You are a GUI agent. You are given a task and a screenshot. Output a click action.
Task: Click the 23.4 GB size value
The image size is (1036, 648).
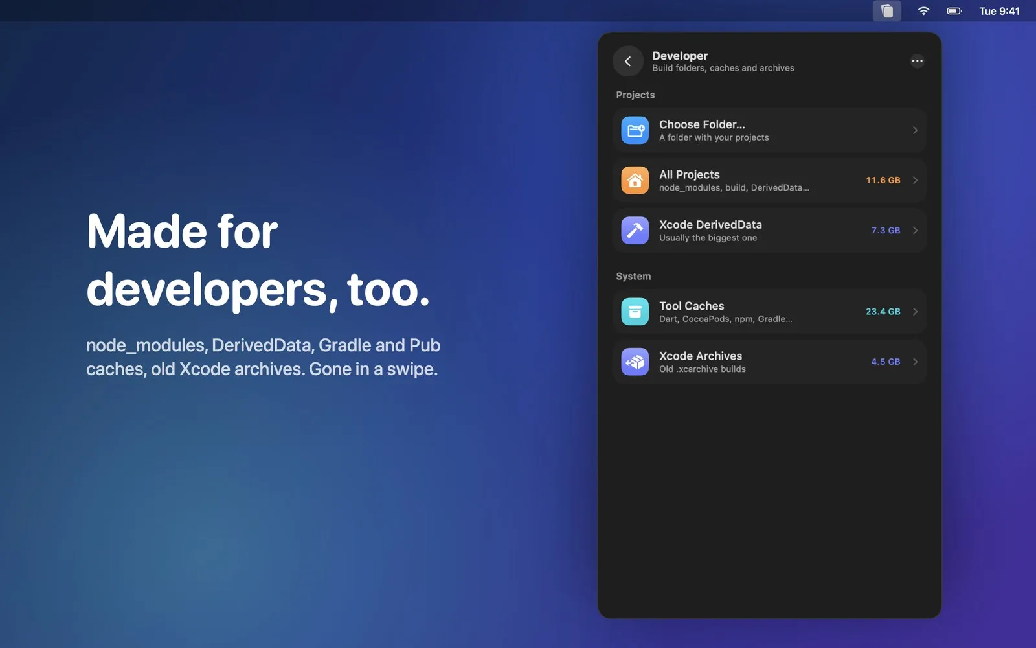point(883,312)
